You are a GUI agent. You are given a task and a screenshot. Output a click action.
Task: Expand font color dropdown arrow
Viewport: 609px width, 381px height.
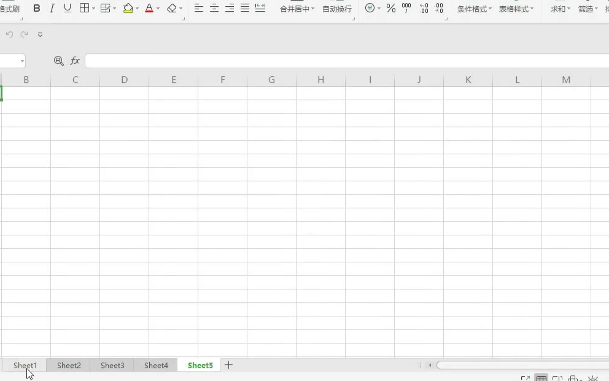158,9
